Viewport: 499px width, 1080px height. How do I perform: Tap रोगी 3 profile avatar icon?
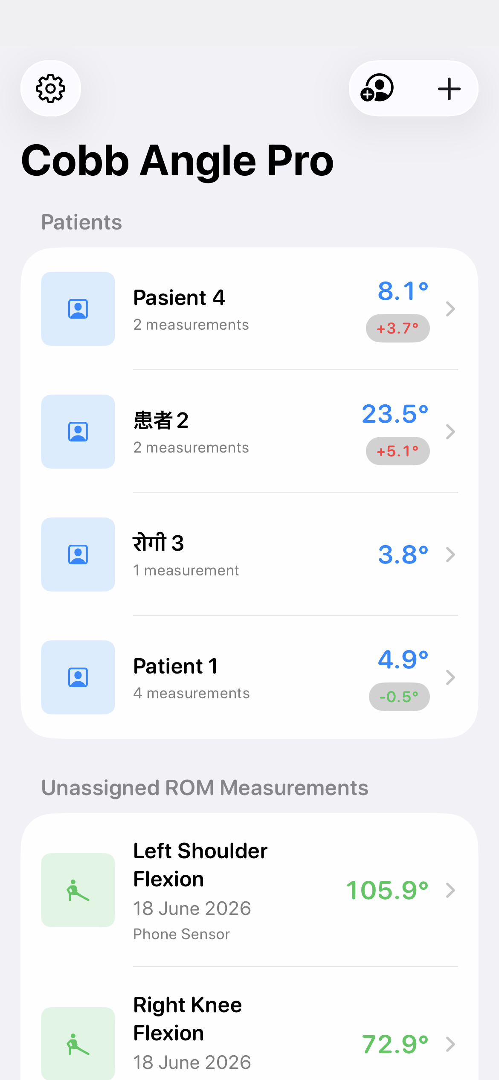[x=78, y=555]
